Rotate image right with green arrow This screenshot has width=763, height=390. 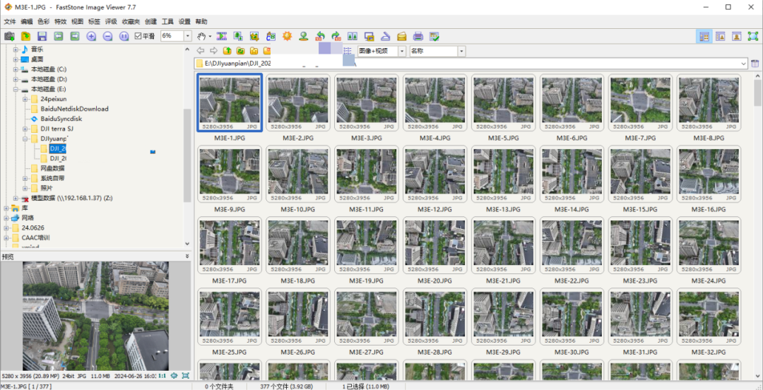pyautogui.click(x=336, y=36)
